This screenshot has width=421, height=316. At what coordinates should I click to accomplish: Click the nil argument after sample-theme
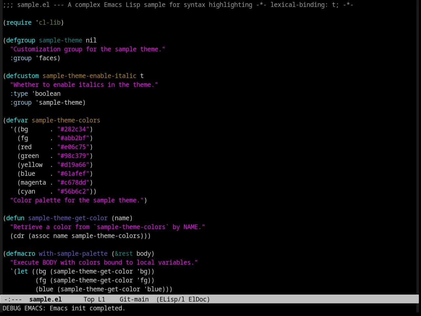coord(91,40)
